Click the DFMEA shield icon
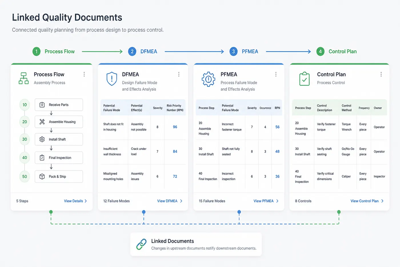Screen dimensions: 400x267 point(112,79)
